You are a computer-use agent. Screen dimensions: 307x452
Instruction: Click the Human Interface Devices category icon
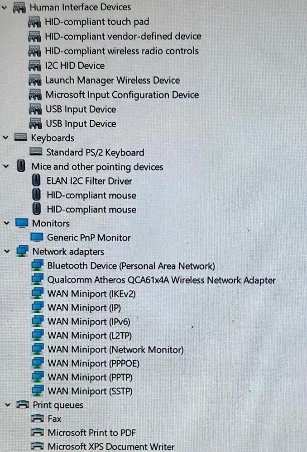point(19,8)
